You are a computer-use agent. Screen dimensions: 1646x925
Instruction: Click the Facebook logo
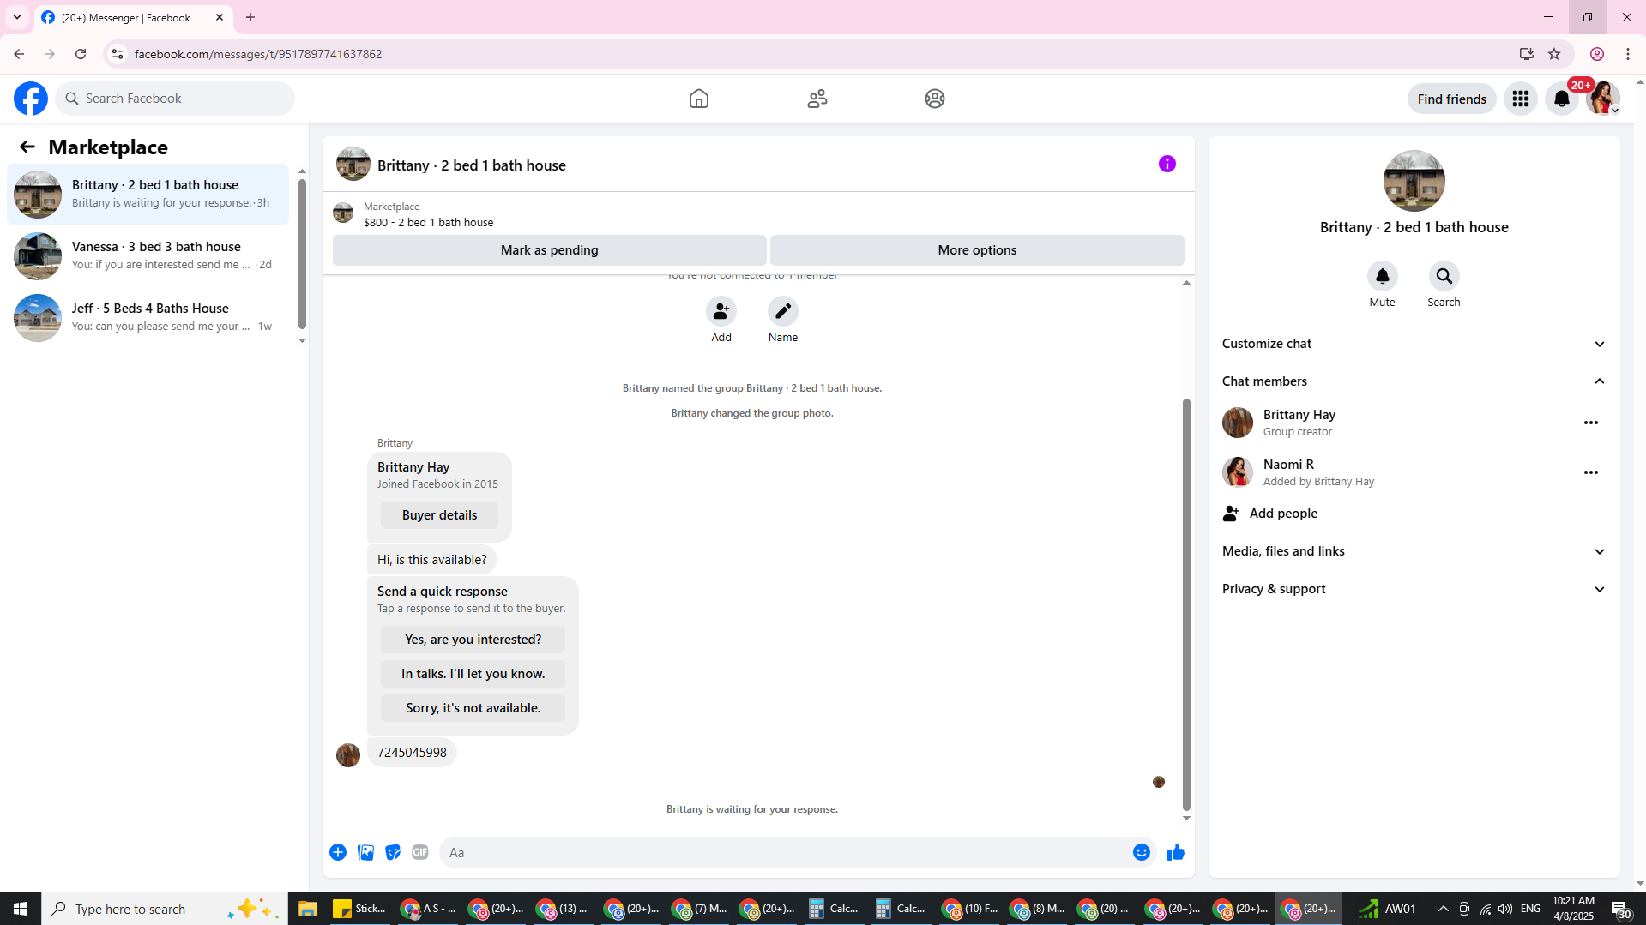pyautogui.click(x=31, y=99)
